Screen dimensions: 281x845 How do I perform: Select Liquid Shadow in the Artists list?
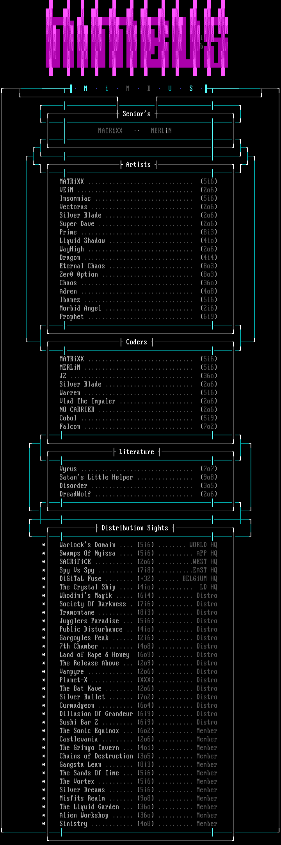pyautogui.click(x=82, y=241)
